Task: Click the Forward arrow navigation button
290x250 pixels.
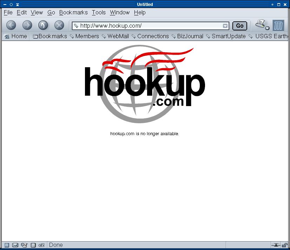Action: point(27,25)
